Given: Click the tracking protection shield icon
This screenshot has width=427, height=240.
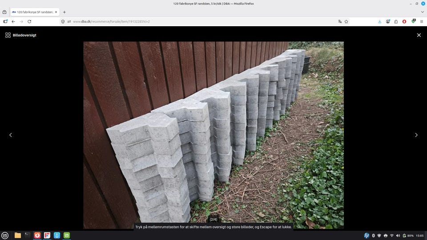Looking at the screenshot, I should click(63, 21).
